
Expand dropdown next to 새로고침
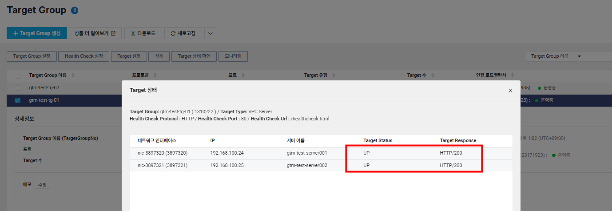click(x=210, y=33)
